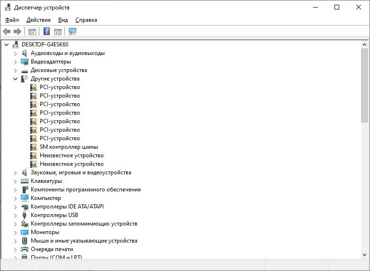Expand the Видеоадаптеры category
This screenshot has height=271, width=370.
[15, 62]
